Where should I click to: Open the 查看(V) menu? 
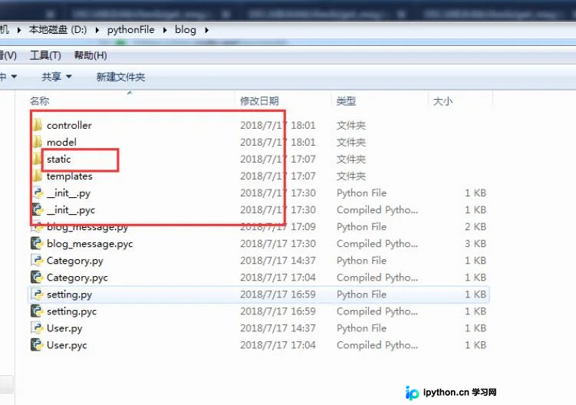pyautogui.click(x=8, y=55)
